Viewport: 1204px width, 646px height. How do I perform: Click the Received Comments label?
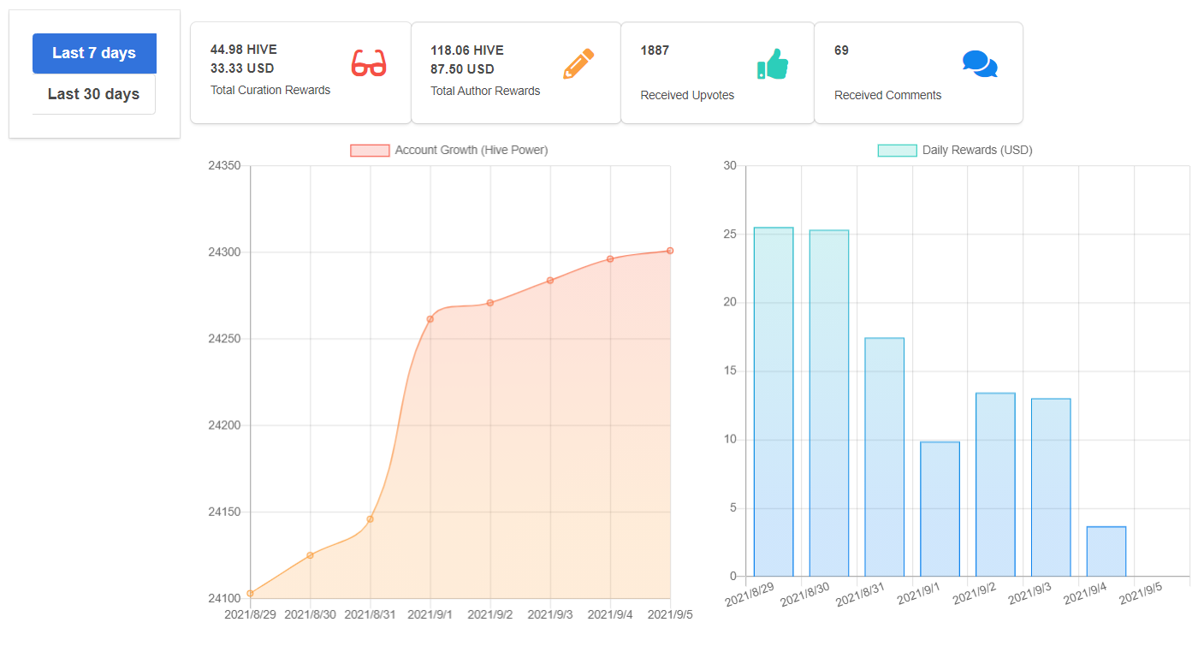pyautogui.click(x=887, y=95)
